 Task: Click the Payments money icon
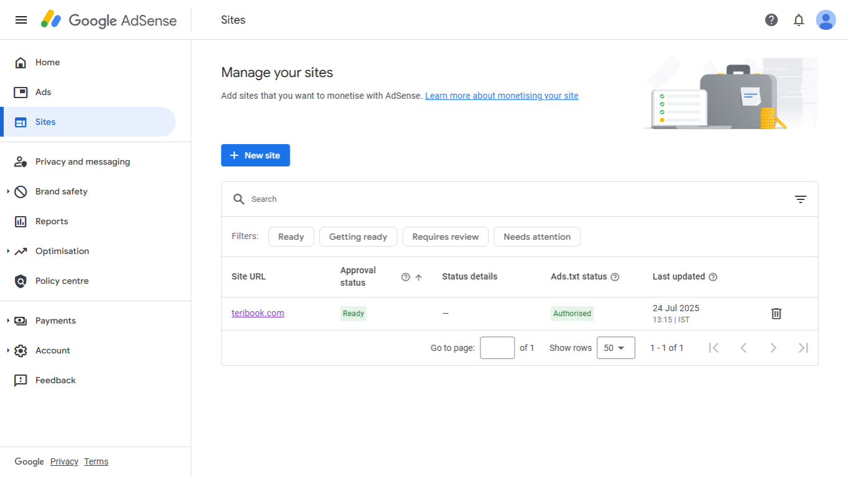[21, 320]
